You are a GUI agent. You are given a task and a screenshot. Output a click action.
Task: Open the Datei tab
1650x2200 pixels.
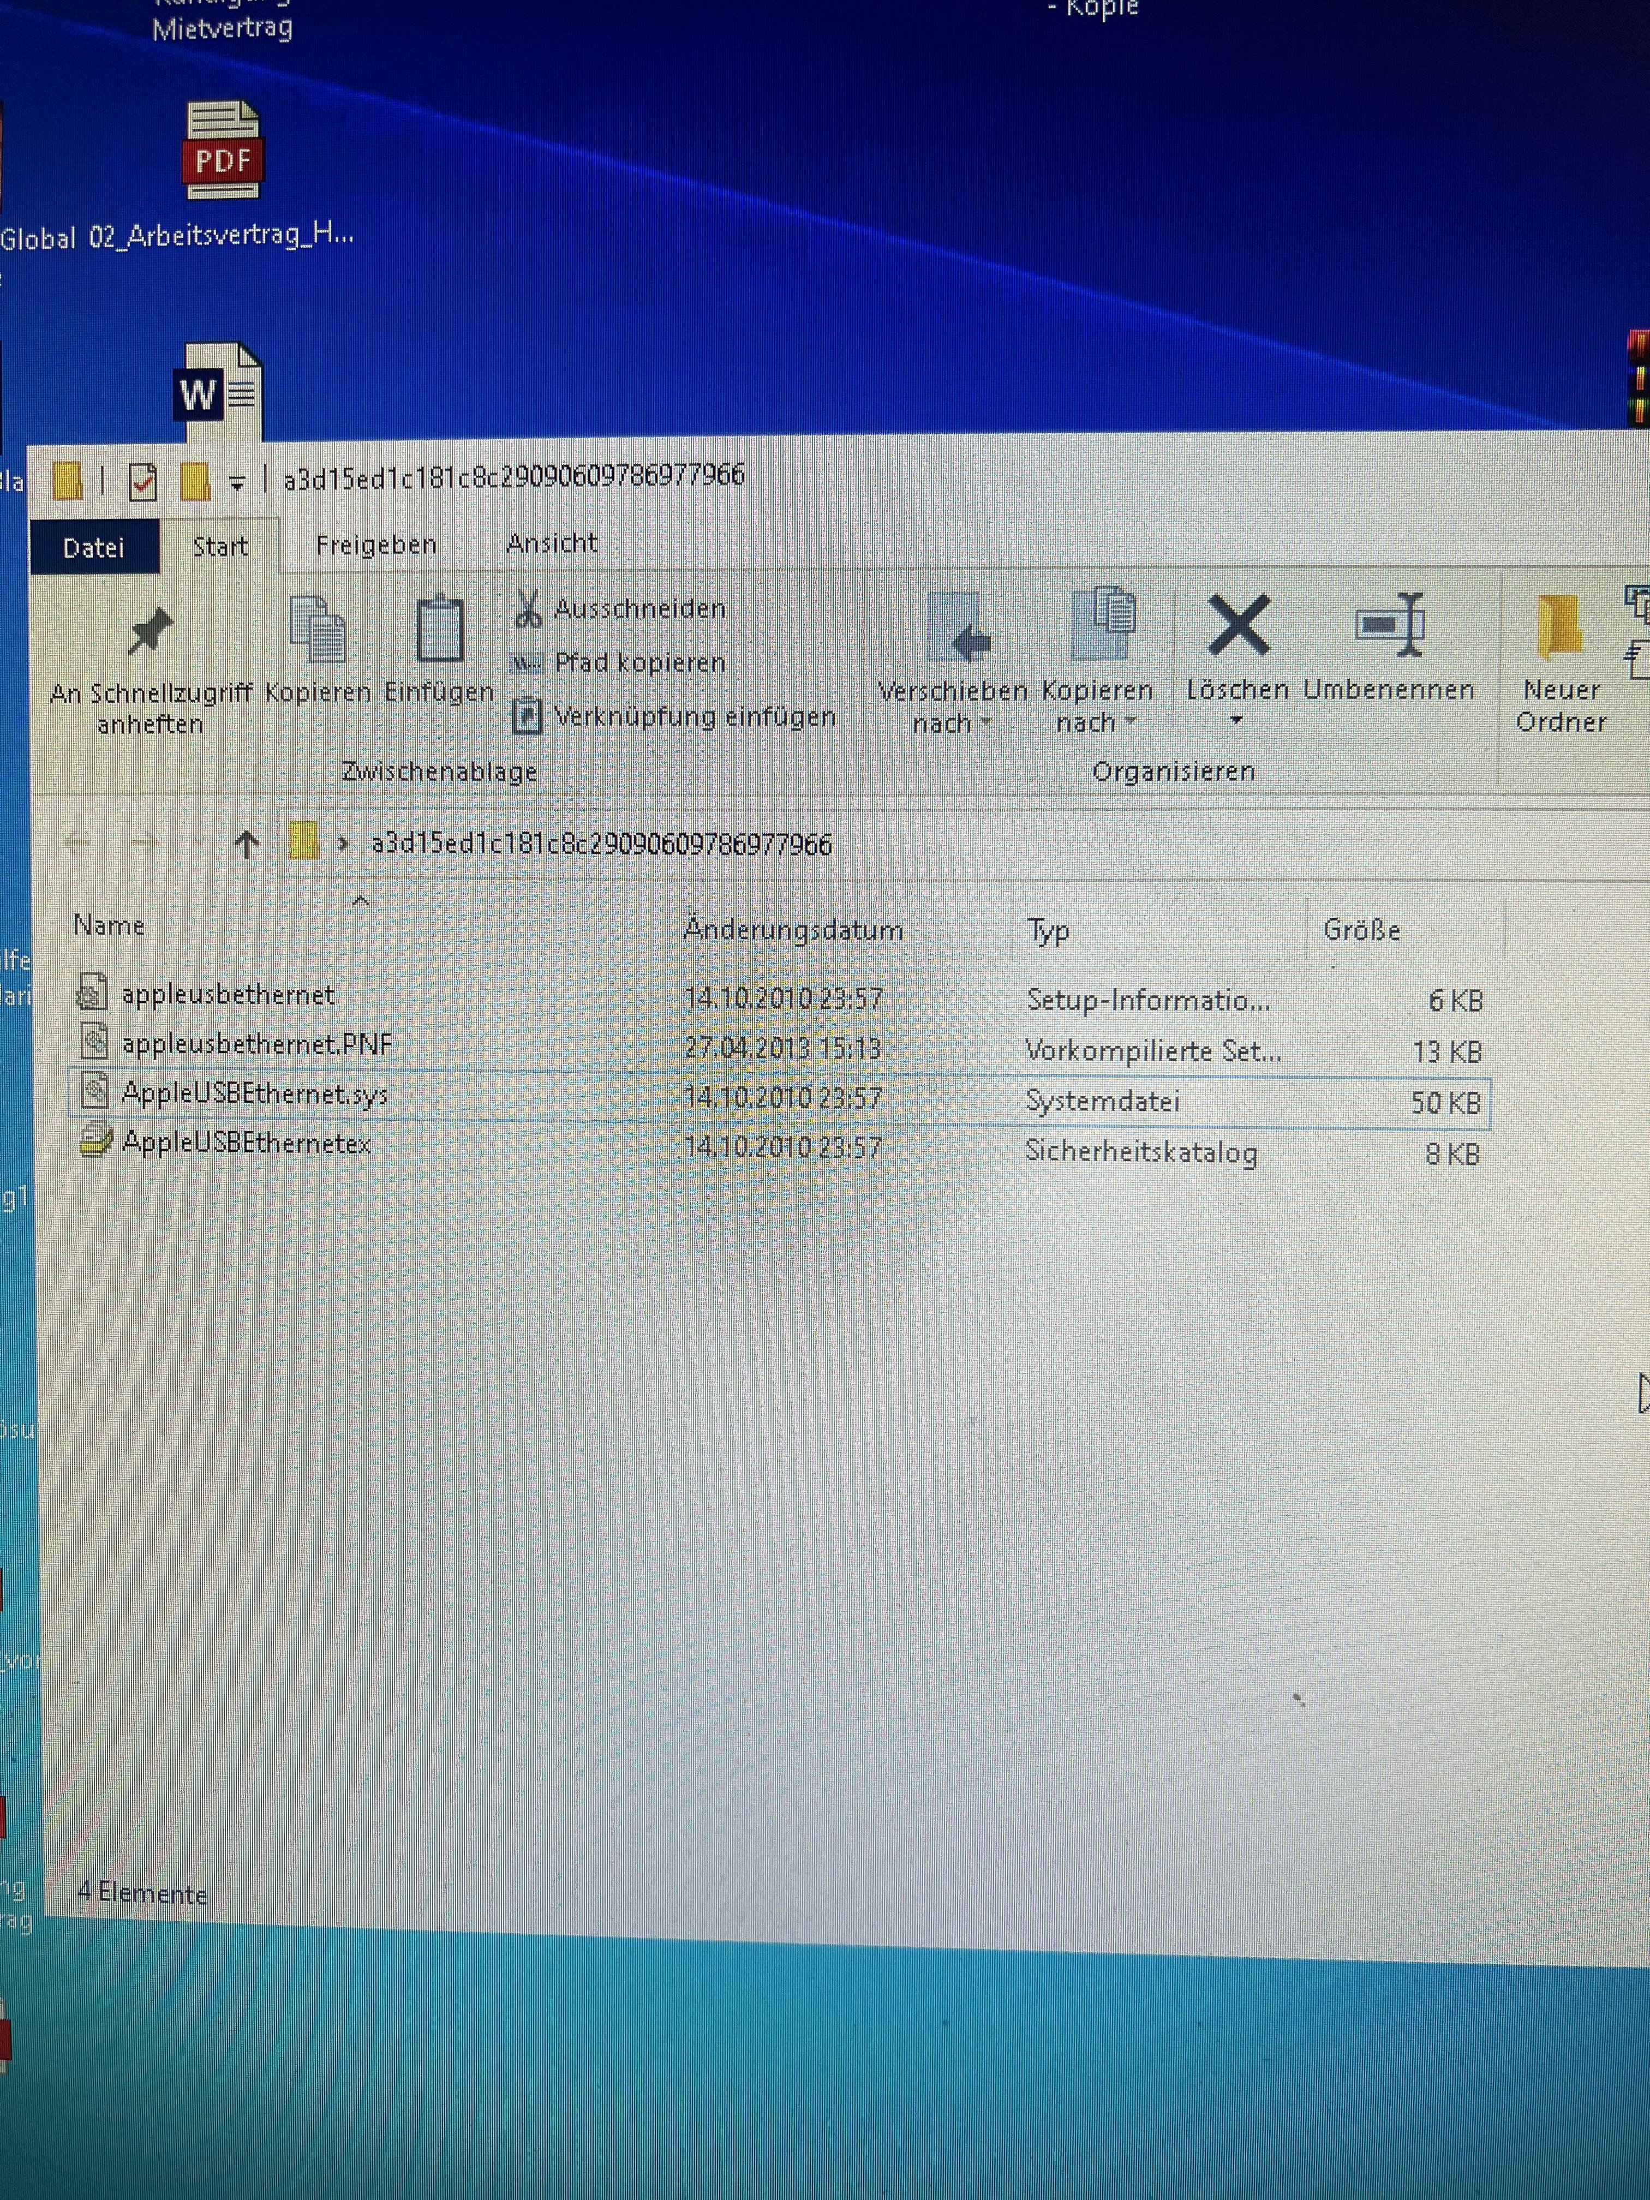[93, 547]
